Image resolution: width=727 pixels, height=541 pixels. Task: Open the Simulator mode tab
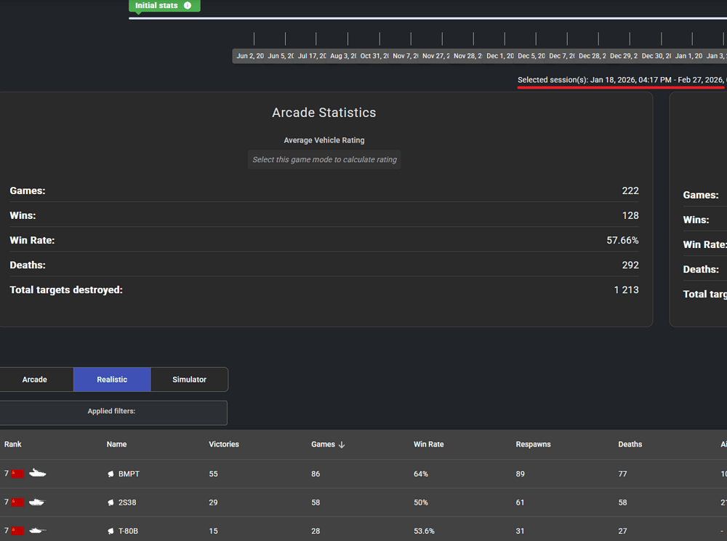click(x=189, y=380)
